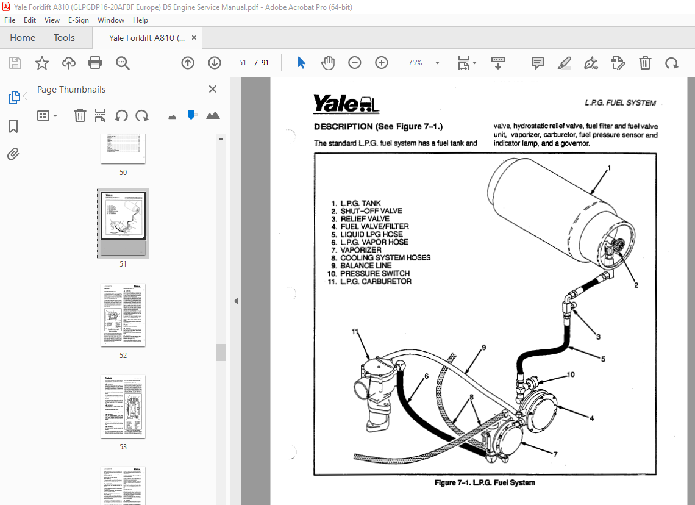This screenshot has width=695, height=505.
Task: Select the Yale Forklift A810 document tab
Action: (147, 38)
